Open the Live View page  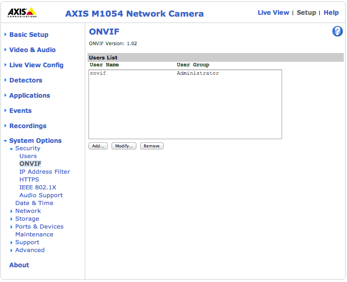(273, 12)
